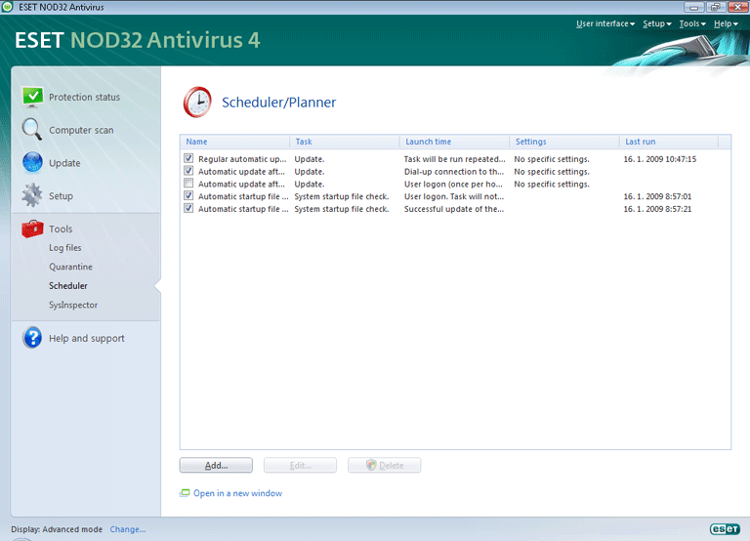Open Setup section in sidebar
The width and height of the screenshot is (750, 541).
click(61, 196)
